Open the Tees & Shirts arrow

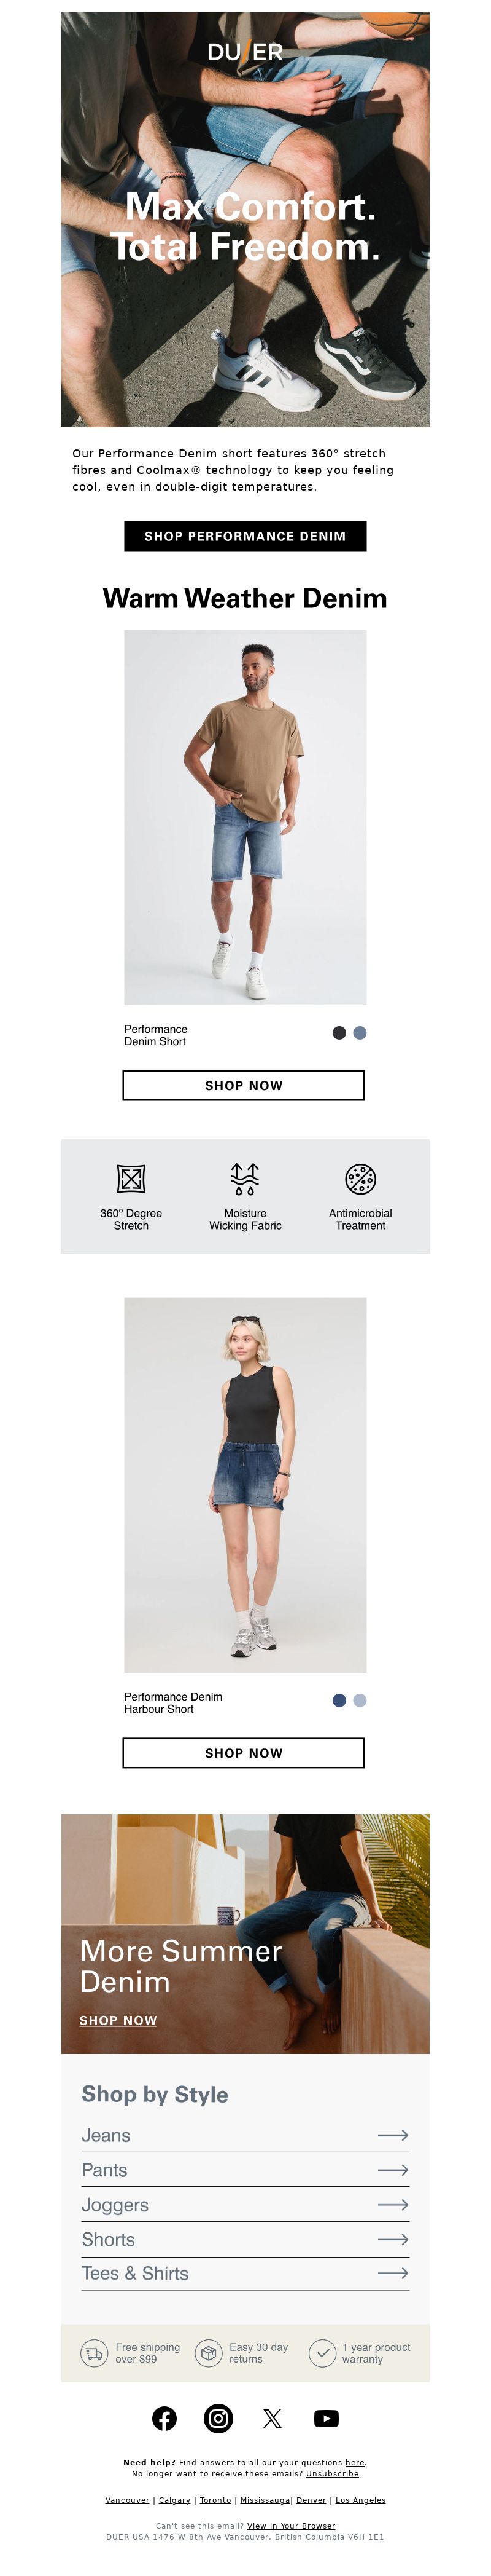tap(393, 2273)
